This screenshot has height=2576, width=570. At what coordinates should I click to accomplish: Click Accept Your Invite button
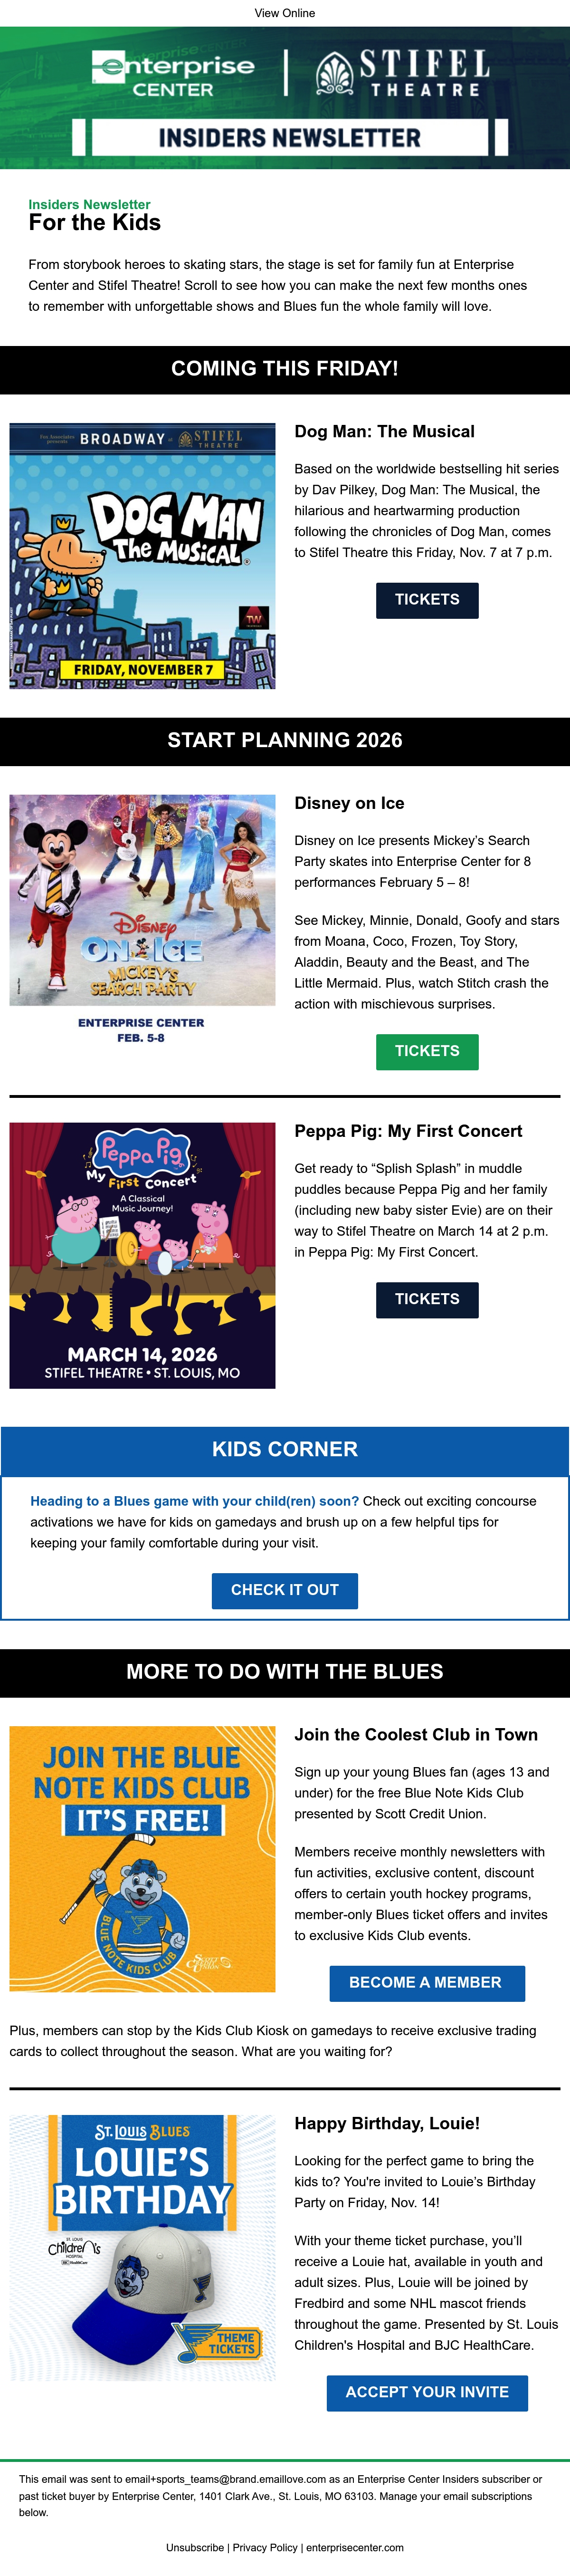[x=427, y=2393]
